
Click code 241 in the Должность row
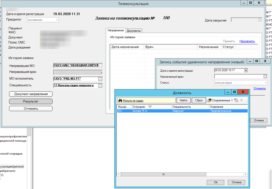pyautogui.click(x=120, y=111)
